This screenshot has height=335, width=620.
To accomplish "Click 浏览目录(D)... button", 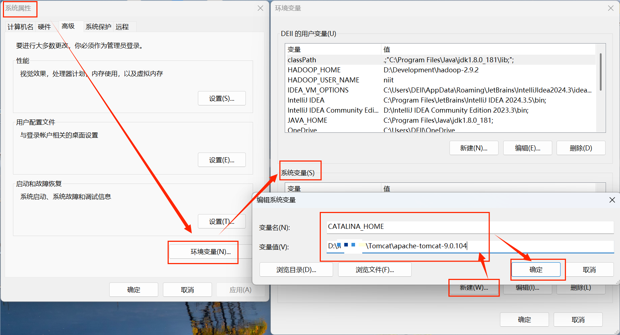I will tap(296, 270).
